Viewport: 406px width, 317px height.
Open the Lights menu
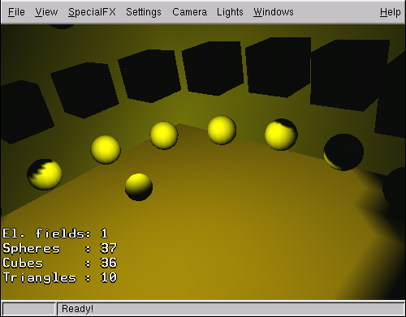230,12
